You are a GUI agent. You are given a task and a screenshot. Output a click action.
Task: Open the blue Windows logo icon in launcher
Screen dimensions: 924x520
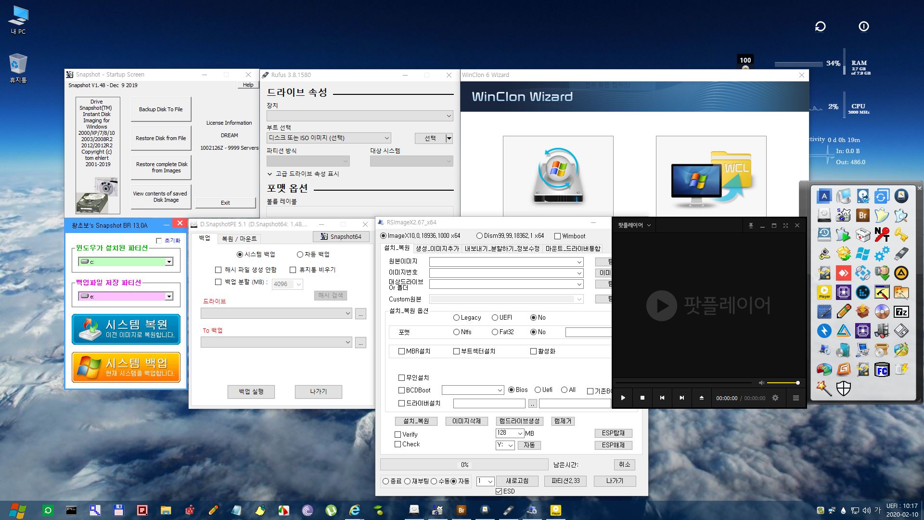862,254
